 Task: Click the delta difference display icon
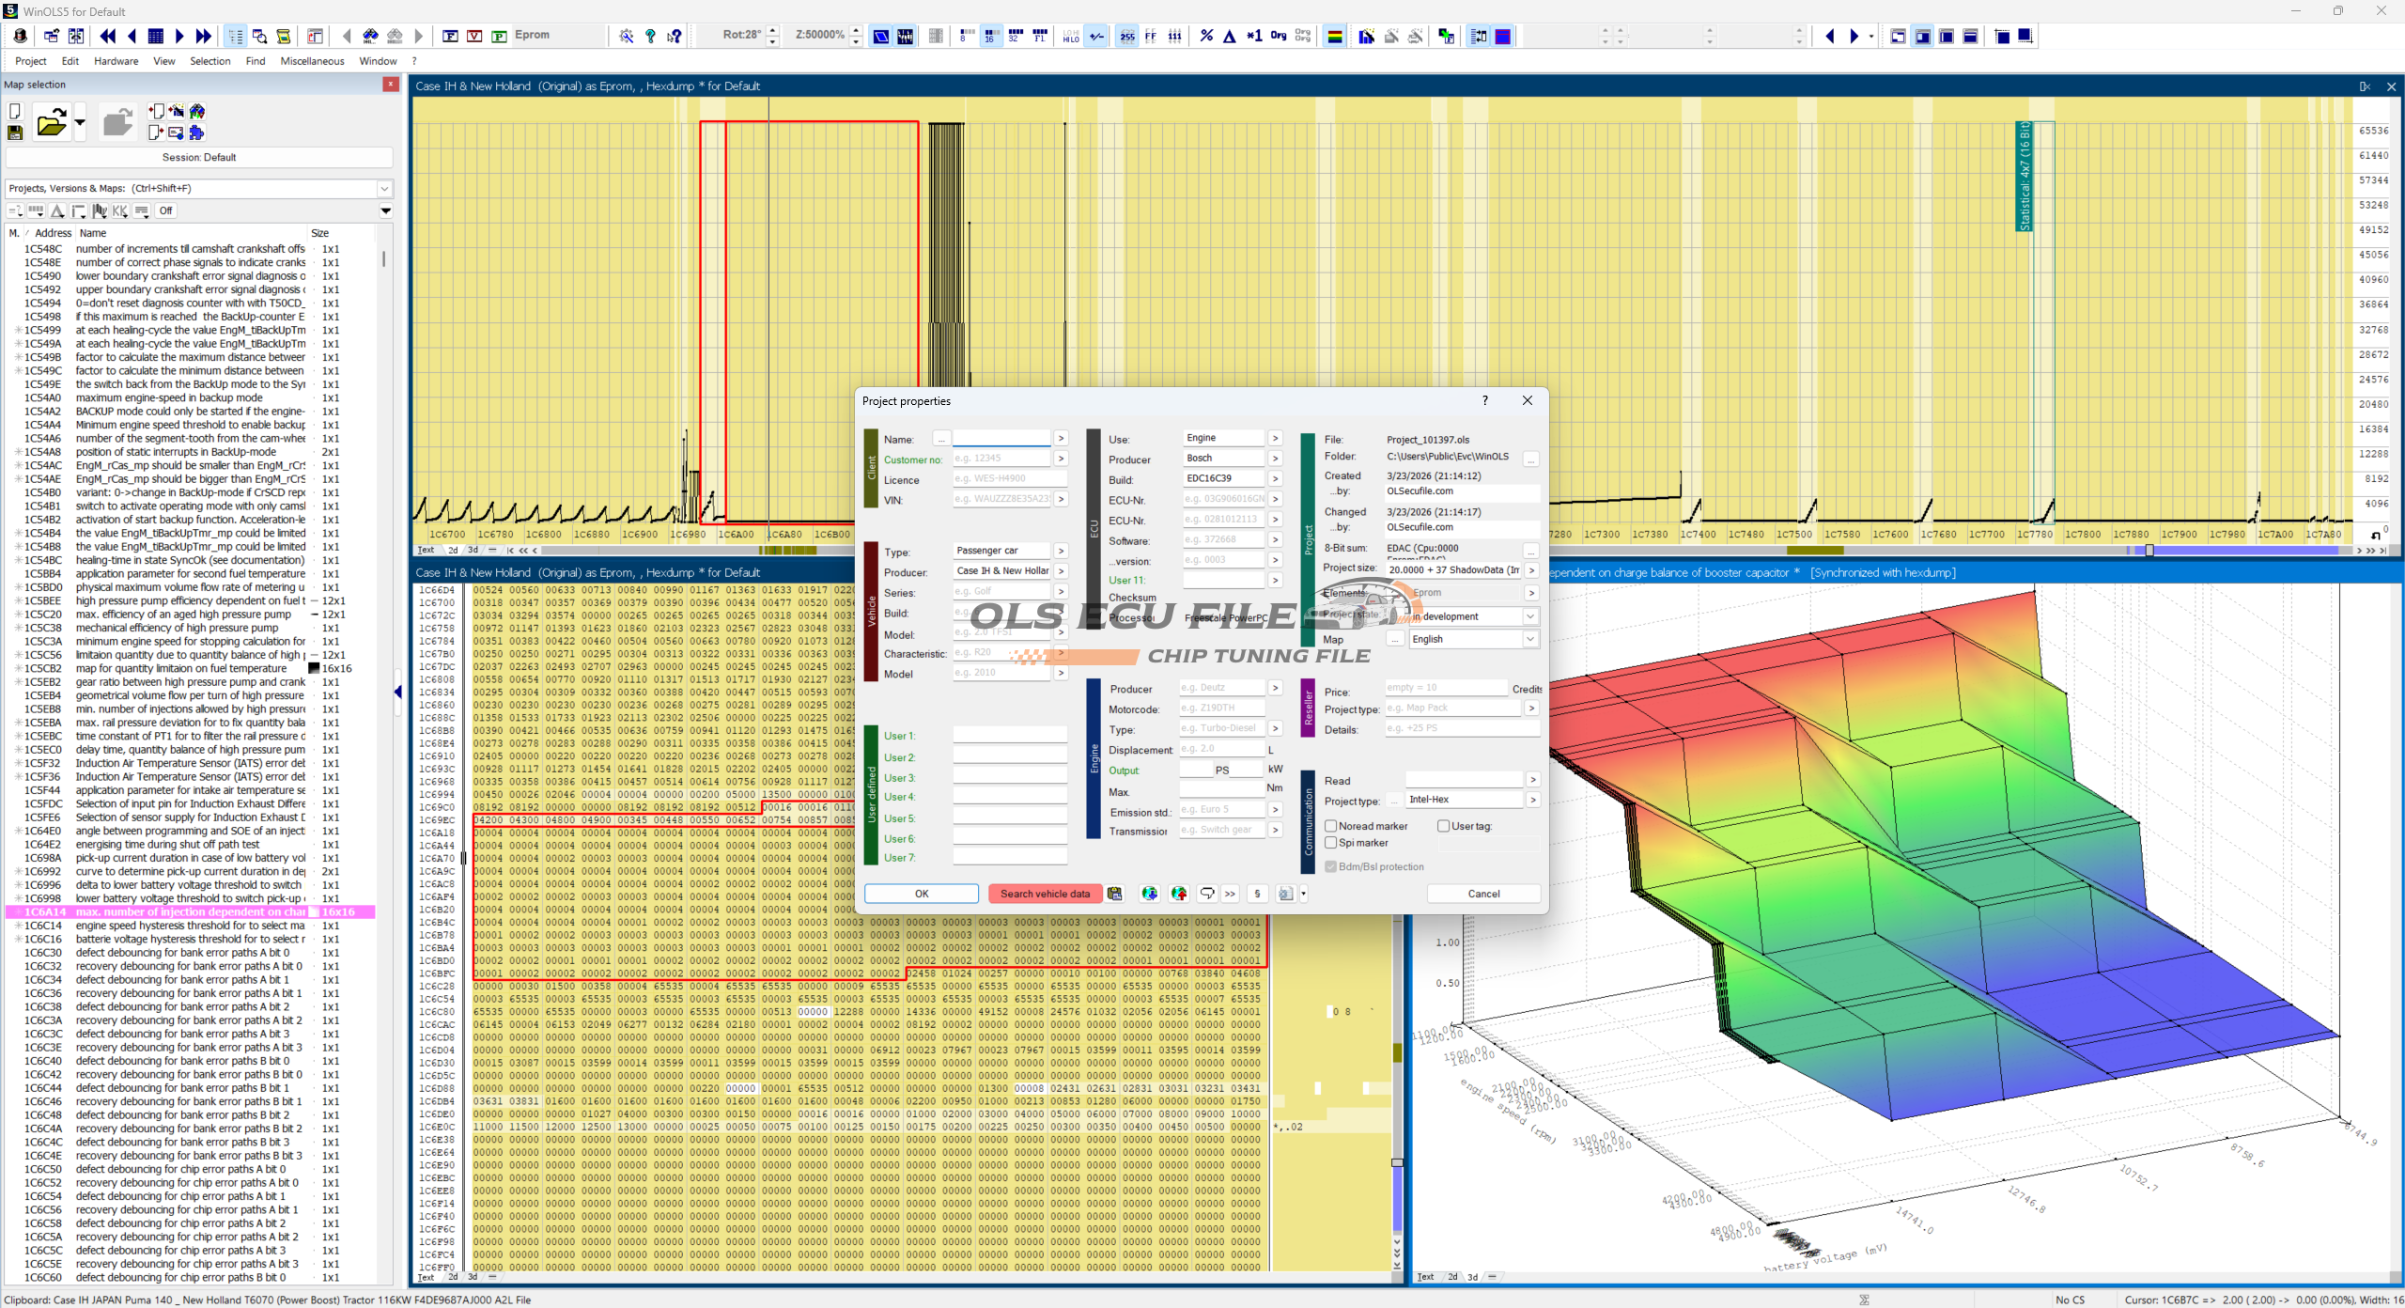[x=1229, y=36]
